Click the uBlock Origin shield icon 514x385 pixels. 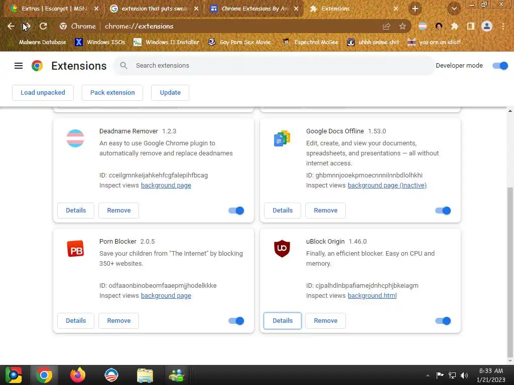282,249
